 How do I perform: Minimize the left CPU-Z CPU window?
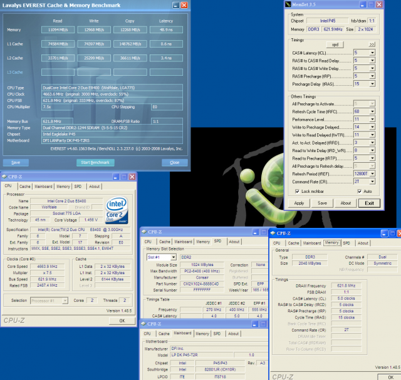pos(115,177)
